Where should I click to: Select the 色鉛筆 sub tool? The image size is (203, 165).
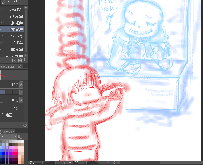tap(12, 43)
